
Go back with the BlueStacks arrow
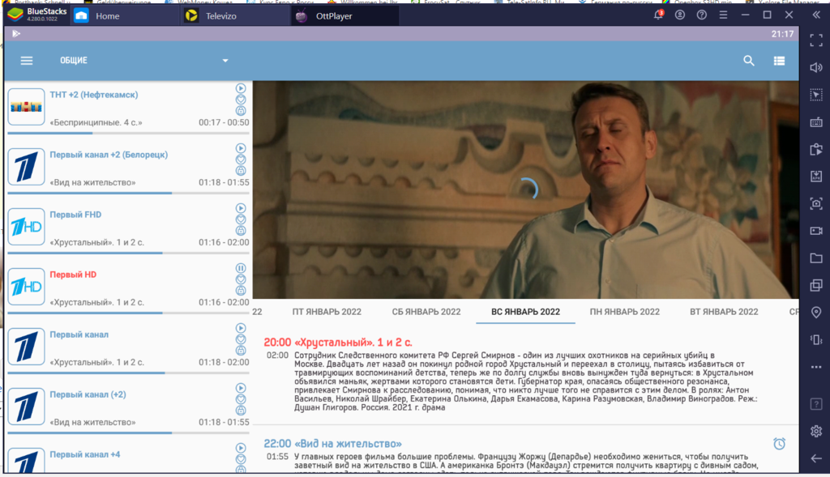click(816, 458)
